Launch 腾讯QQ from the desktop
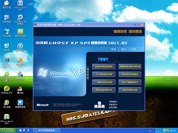Screen dimensions: 178x133 (x=20, y=89)
